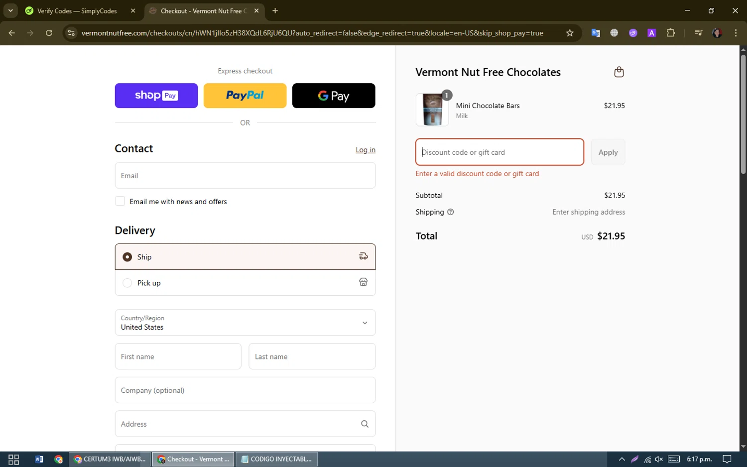Image resolution: width=747 pixels, height=467 pixels.
Task: Open Google Translate extension icon
Action: click(x=596, y=33)
